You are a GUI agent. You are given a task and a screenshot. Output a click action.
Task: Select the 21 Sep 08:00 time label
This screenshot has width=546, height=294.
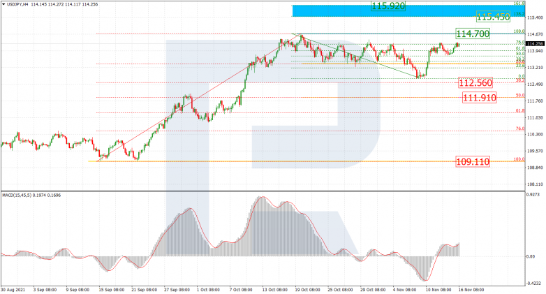(144, 290)
